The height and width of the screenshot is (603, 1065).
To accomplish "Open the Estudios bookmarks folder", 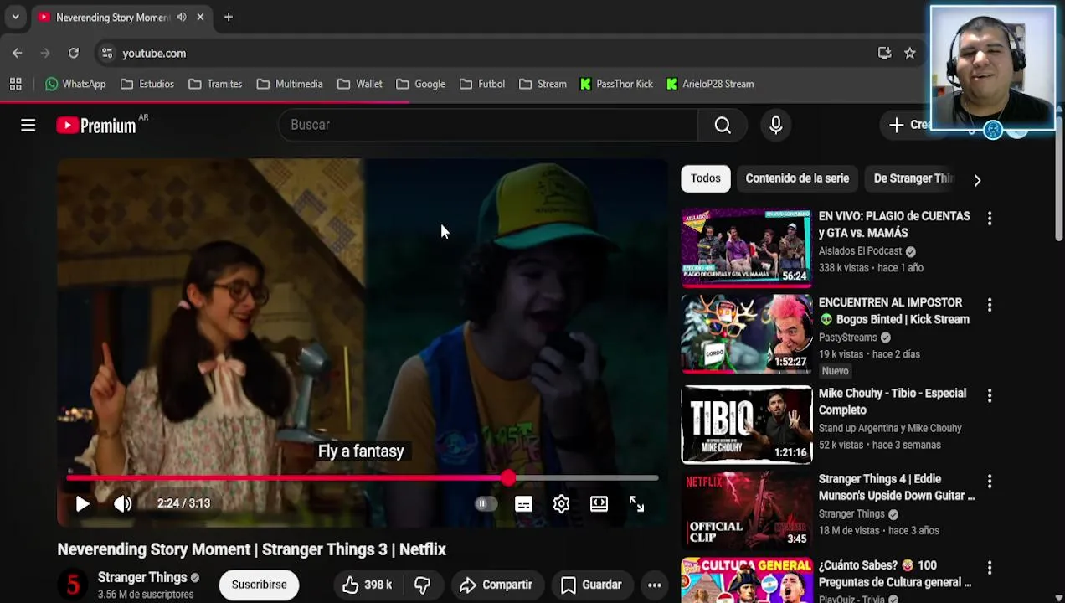I will (147, 84).
